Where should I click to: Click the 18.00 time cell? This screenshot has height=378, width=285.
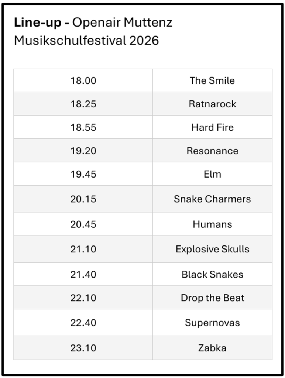click(x=83, y=80)
